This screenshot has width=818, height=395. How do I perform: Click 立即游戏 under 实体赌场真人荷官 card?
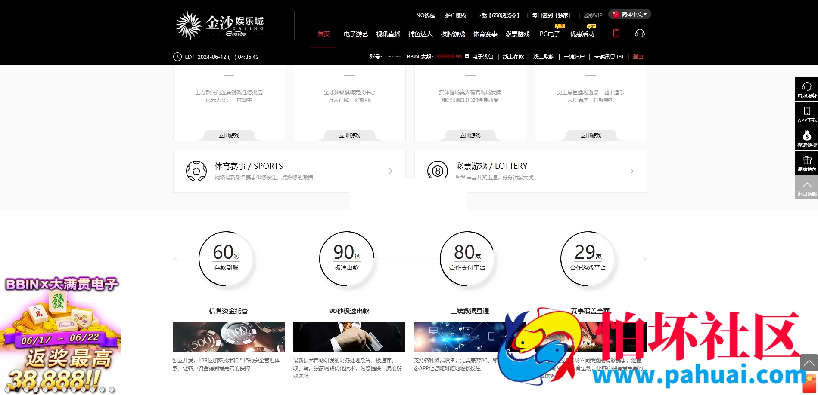pyautogui.click(x=470, y=135)
